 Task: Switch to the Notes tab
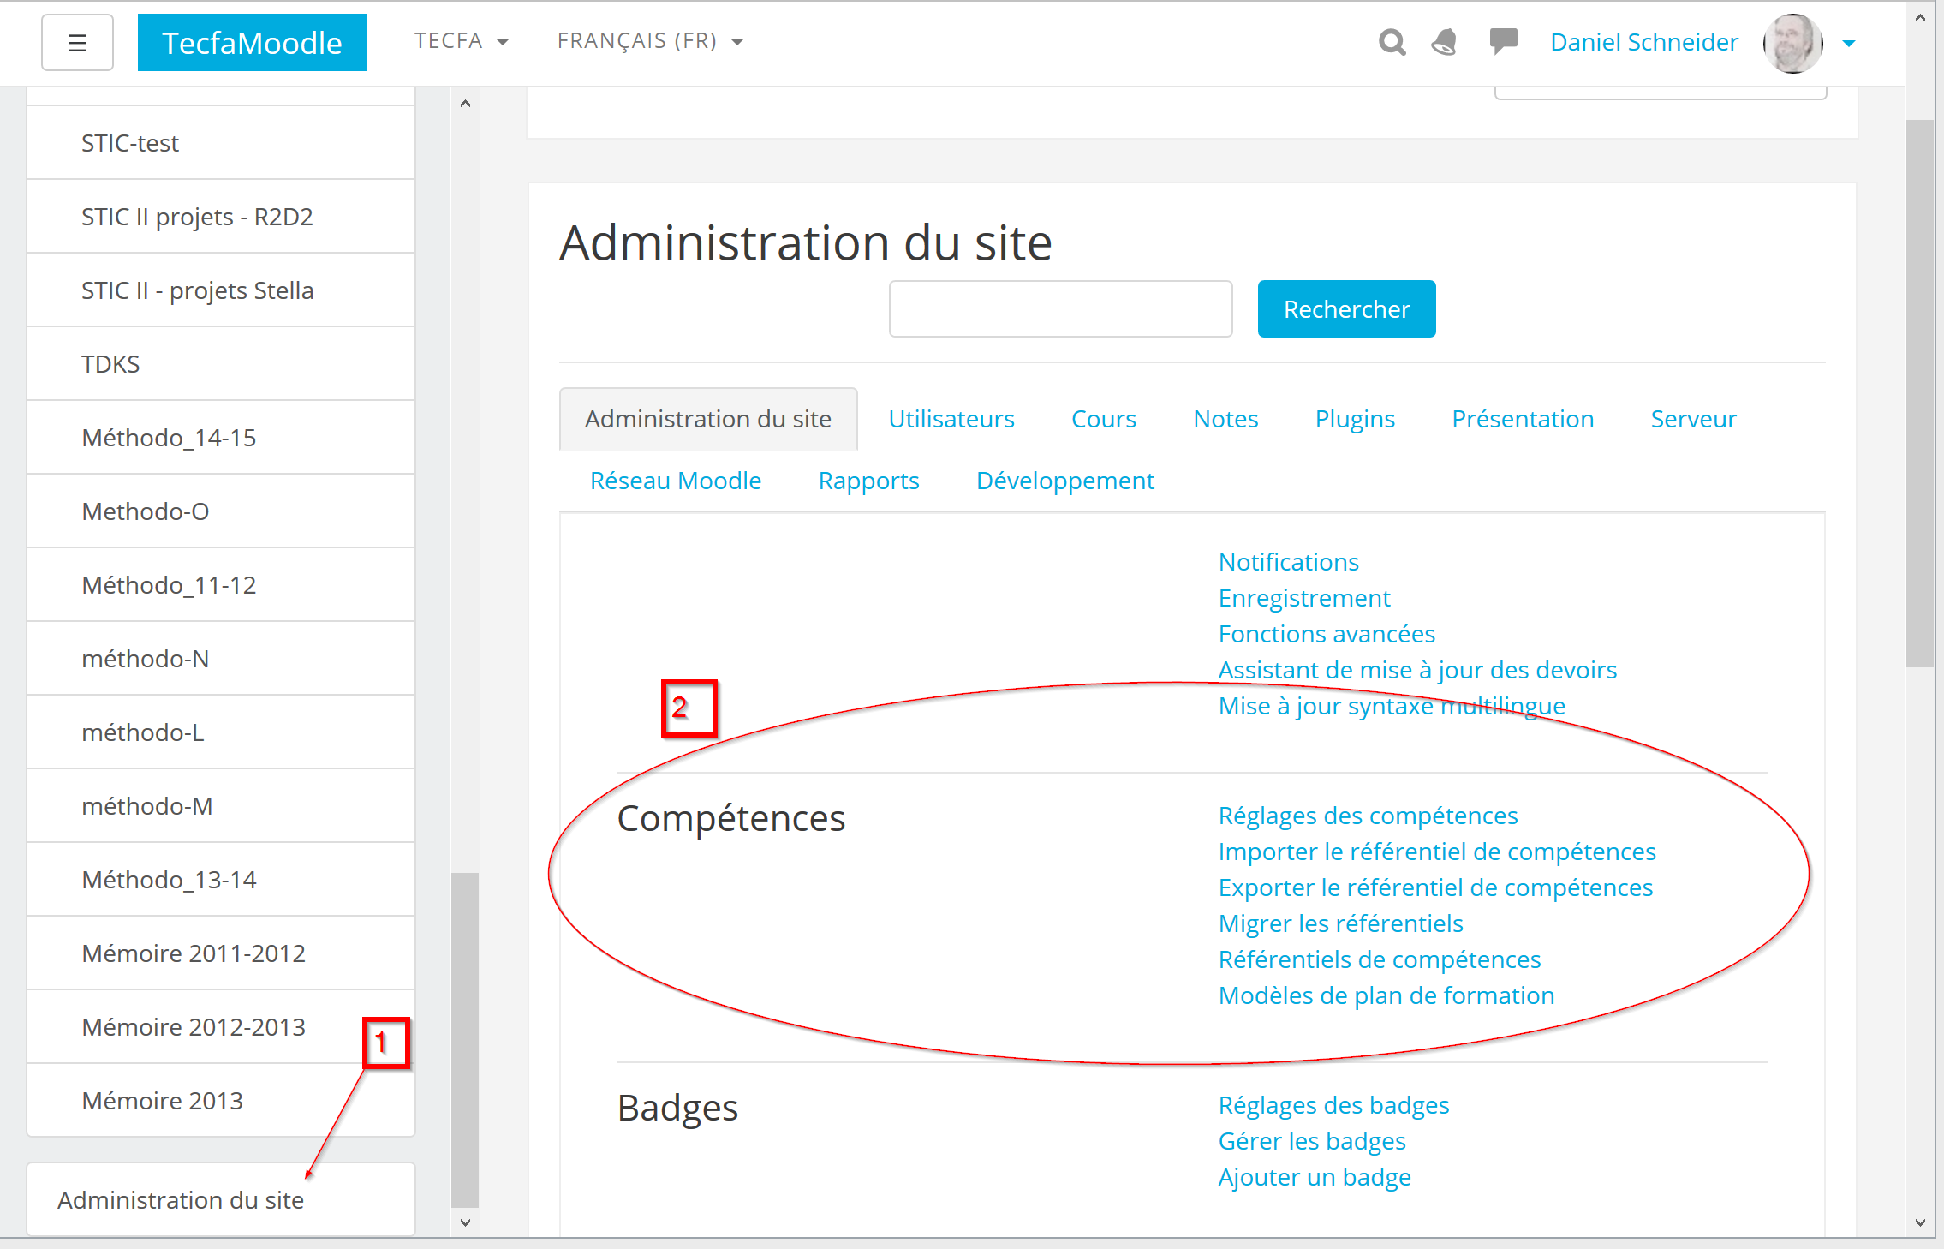(x=1225, y=419)
